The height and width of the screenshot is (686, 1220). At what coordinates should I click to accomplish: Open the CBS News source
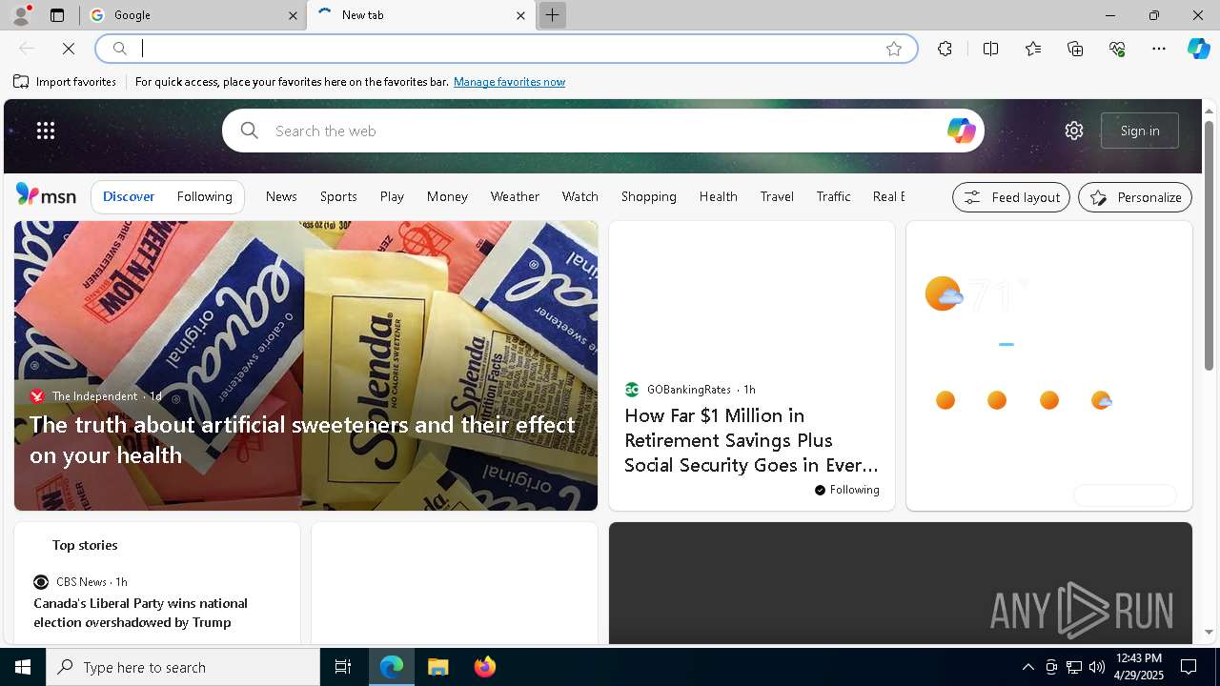pos(81,582)
